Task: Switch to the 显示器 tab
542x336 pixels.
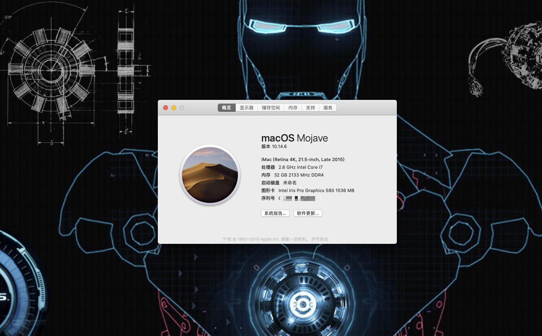Action: (246, 108)
